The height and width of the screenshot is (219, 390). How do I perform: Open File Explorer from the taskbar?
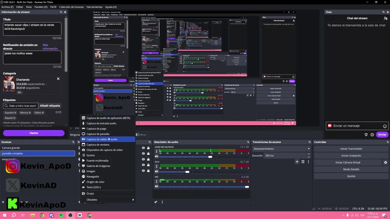[33, 215]
